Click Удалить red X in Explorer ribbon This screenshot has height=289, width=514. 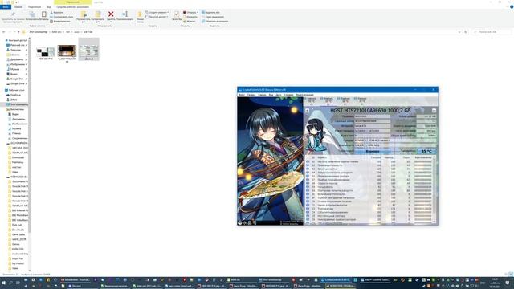pos(111,14)
